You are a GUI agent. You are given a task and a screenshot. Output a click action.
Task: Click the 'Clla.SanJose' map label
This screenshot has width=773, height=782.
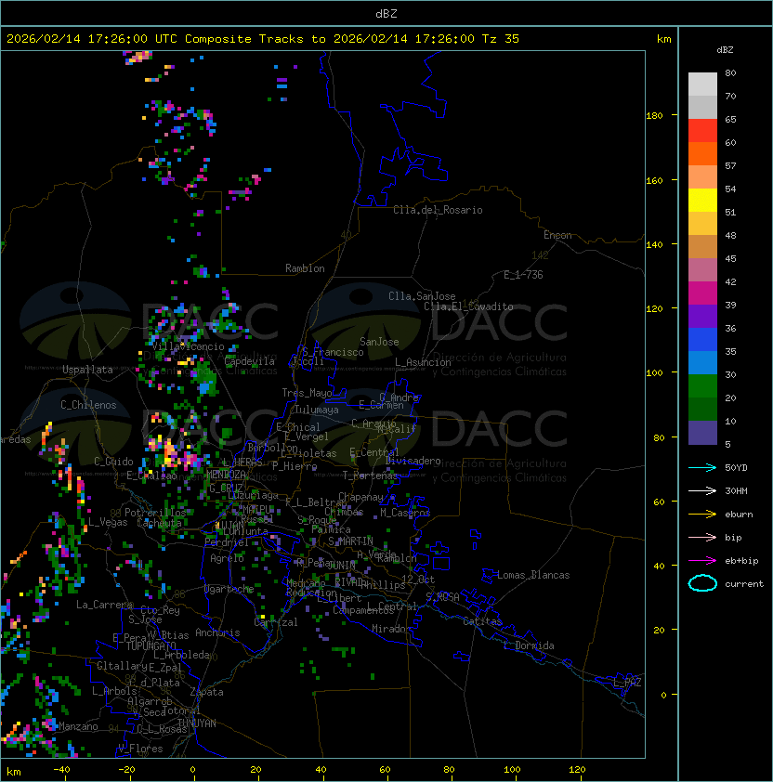[x=422, y=295]
